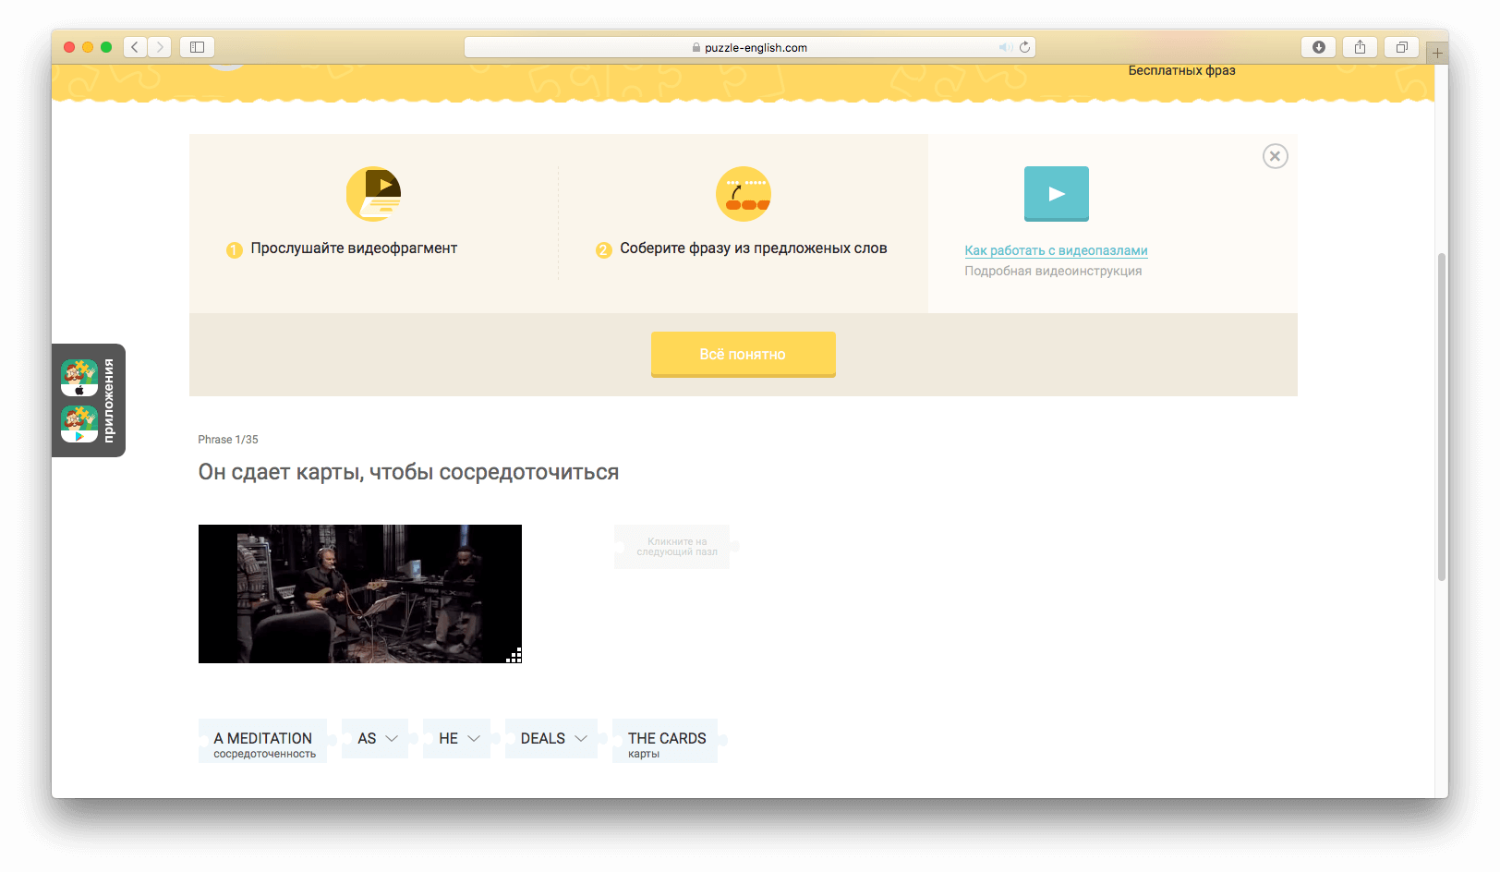Open the Как работать с видеопазлами link
Image resolution: width=1500 pixels, height=872 pixels.
pyautogui.click(x=1056, y=250)
